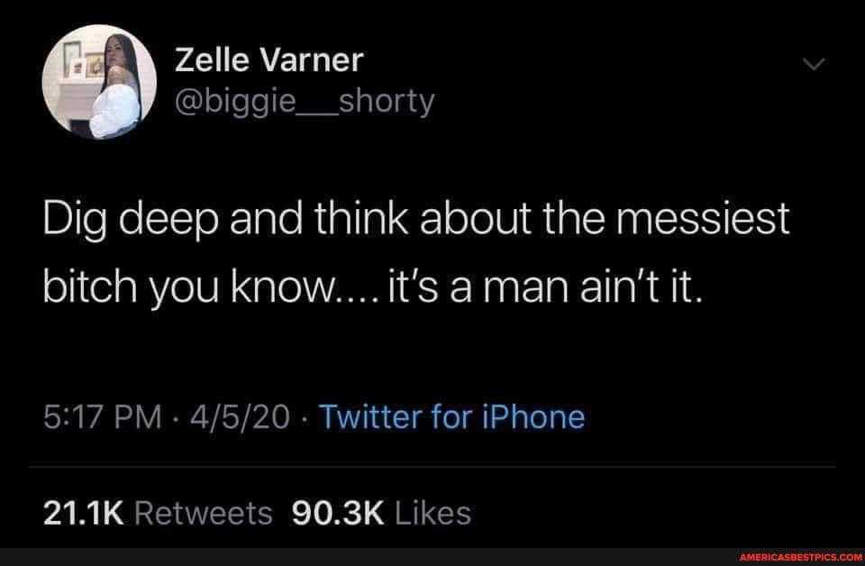Open the Twitter for iPhone source link

coord(452,417)
